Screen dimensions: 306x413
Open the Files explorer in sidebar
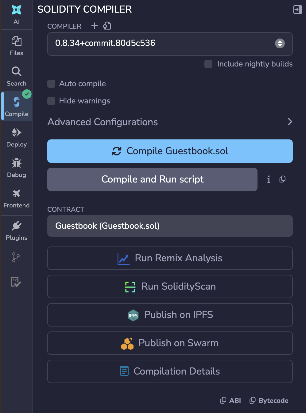click(17, 46)
